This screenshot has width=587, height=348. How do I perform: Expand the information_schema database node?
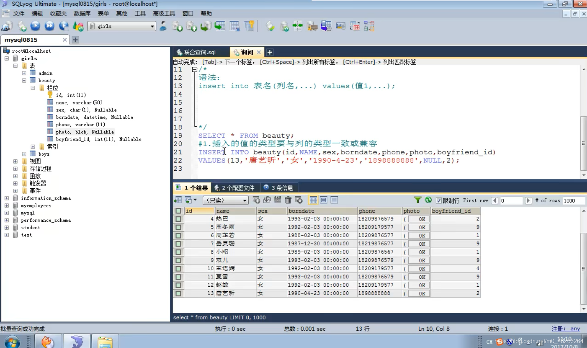pos(7,198)
